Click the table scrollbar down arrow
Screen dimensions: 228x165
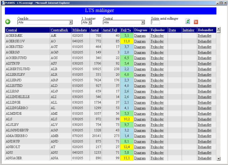[218, 159]
